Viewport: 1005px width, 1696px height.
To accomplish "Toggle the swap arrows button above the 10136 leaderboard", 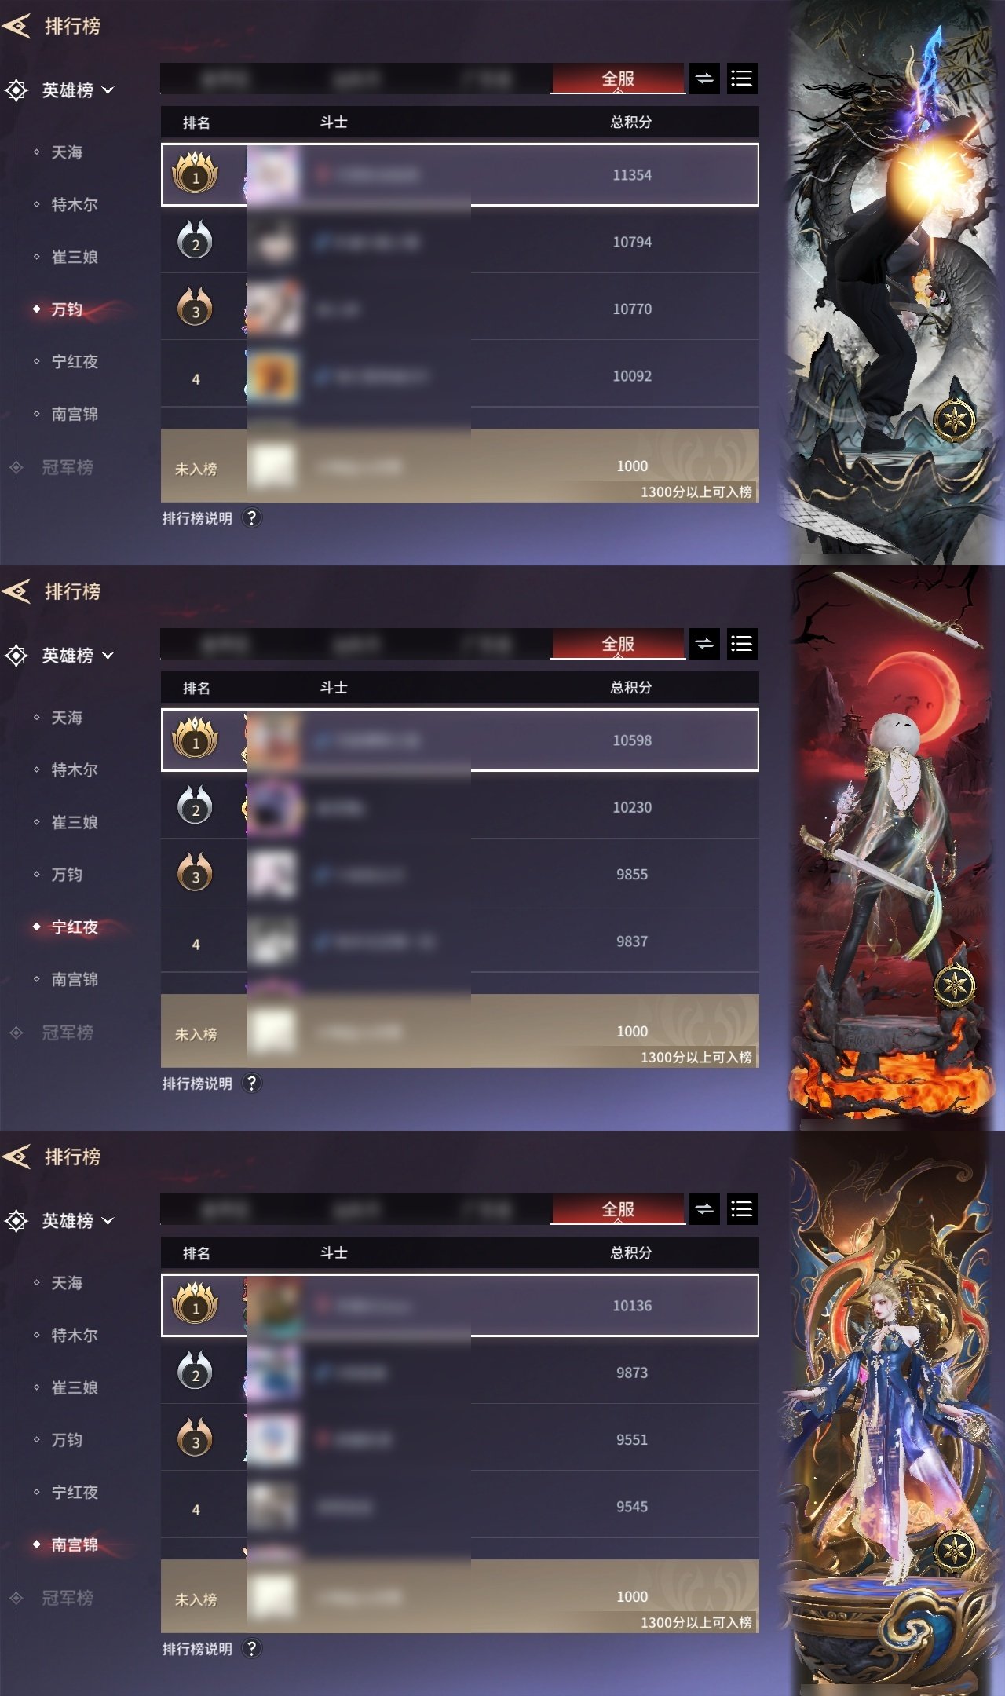I will click(704, 1209).
